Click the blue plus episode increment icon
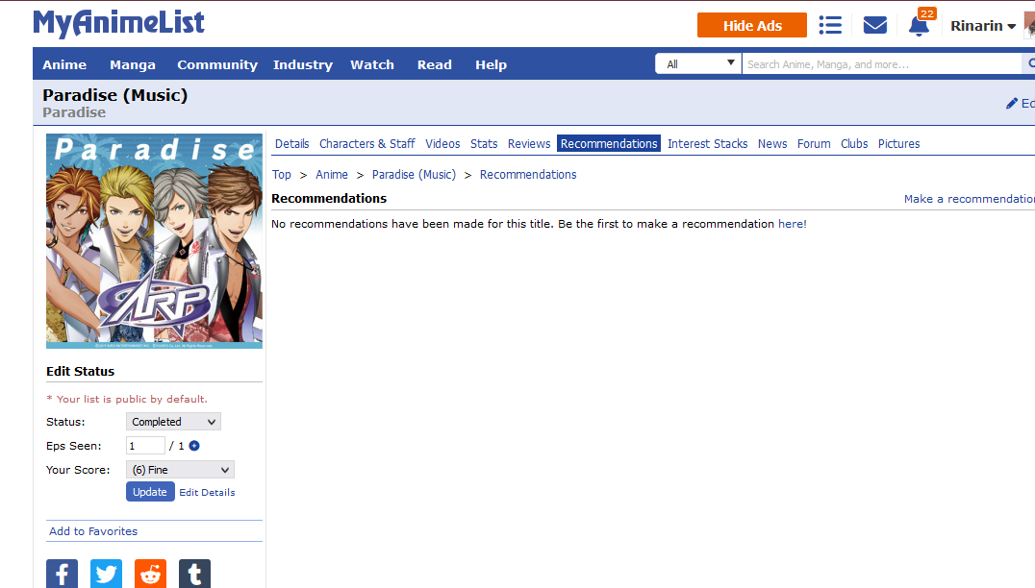Image resolution: width=1035 pixels, height=588 pixels. coord(194,446)
